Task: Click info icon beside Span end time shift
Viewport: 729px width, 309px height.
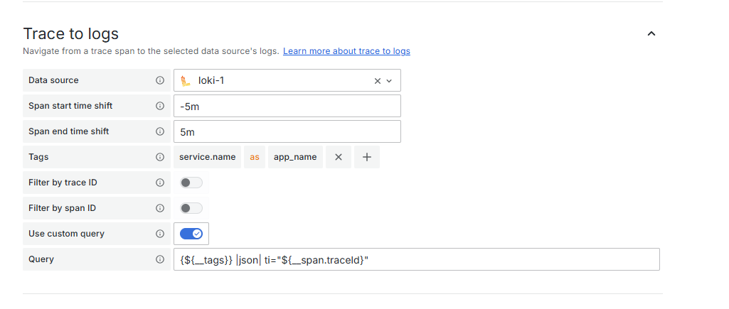Action: [160, 131]
